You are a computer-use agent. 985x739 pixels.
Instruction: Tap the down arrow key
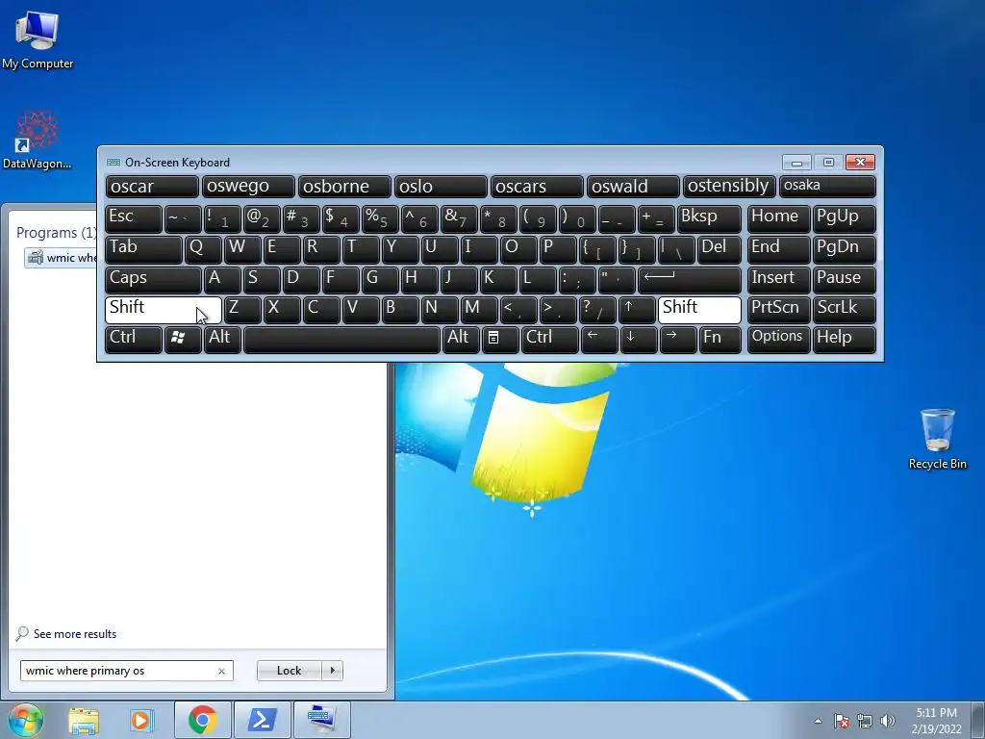pyautogui.click(x=639, y=339)
